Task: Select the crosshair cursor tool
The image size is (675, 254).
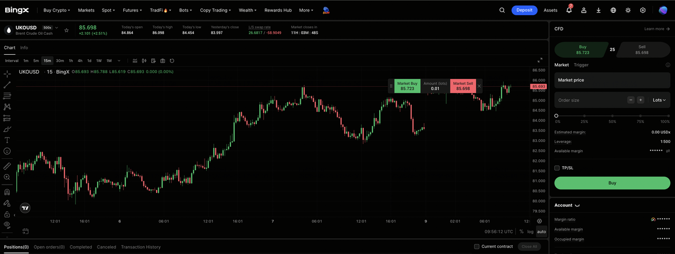Action: pyautogui.click(x=7, y=74)
